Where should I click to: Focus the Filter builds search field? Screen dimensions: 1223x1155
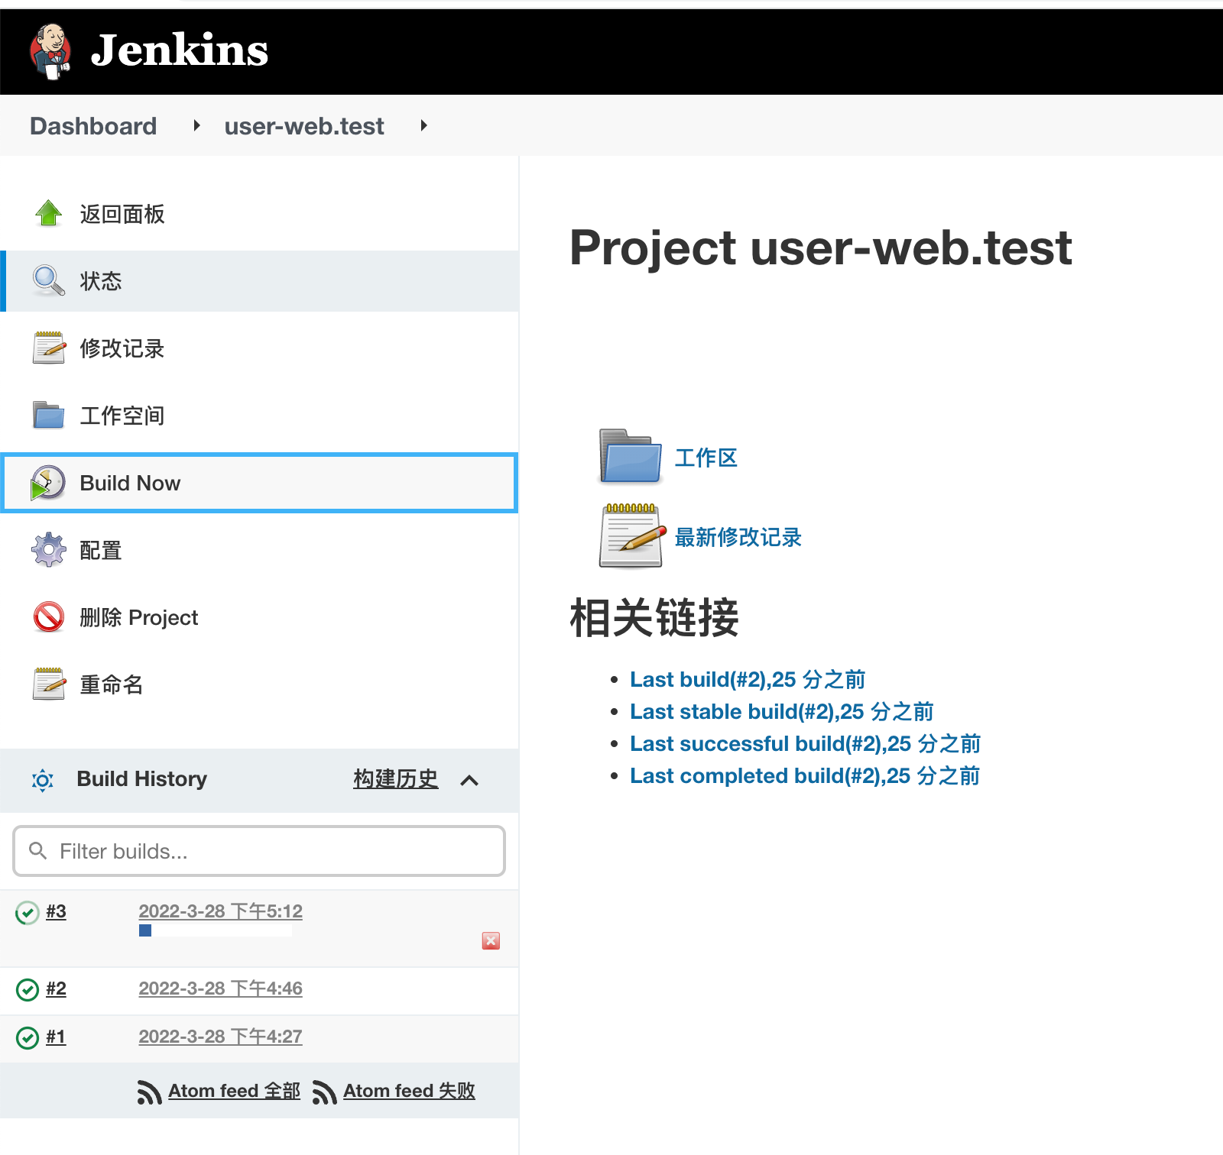(x=259, y=851)
